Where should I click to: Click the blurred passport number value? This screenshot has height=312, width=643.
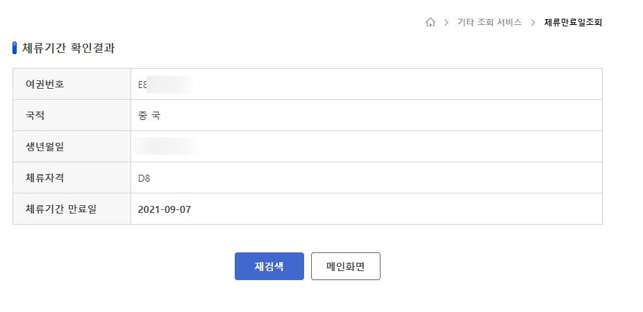click(x=165, y=85)
